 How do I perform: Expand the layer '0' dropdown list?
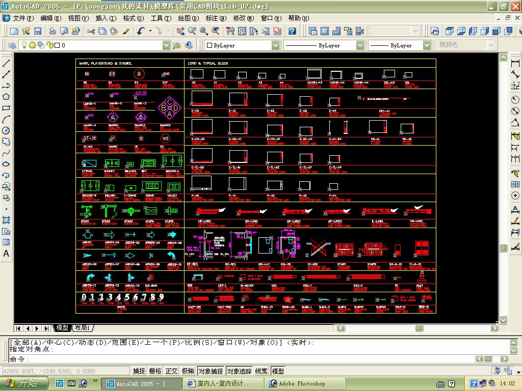coord(166,45)
